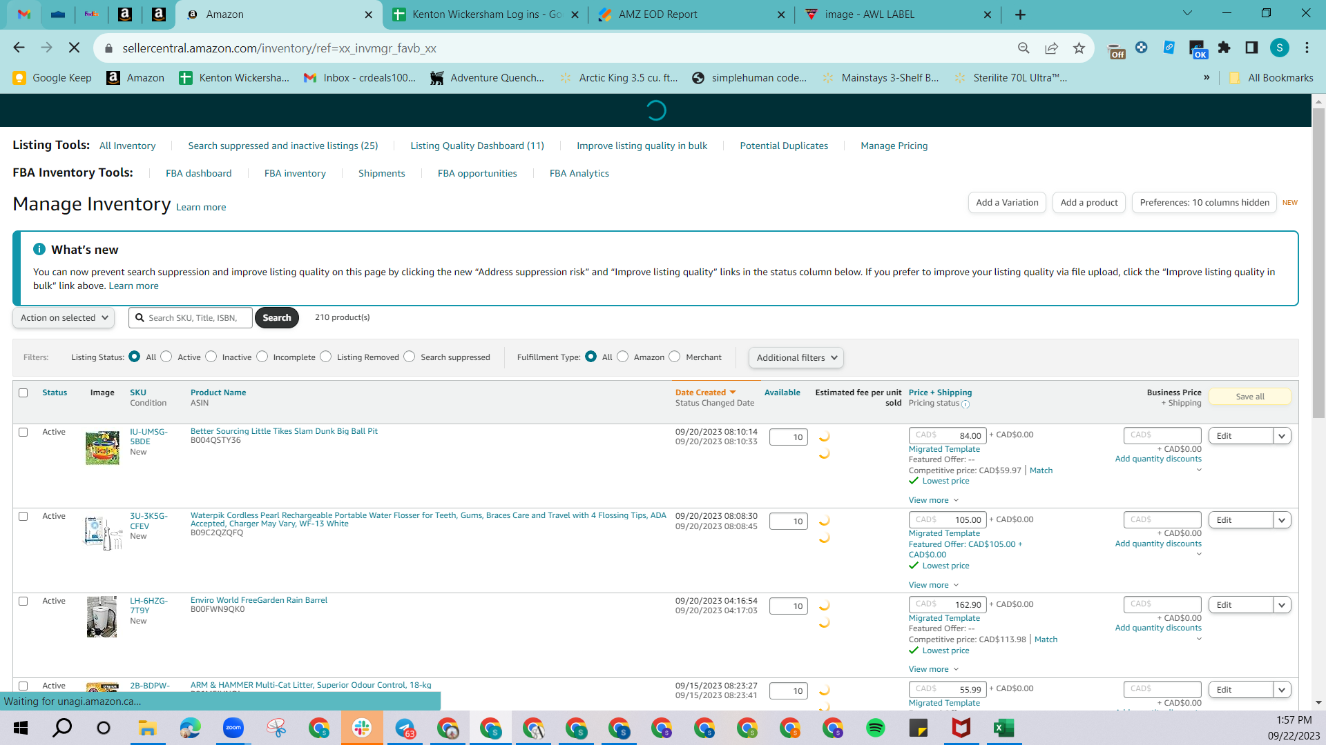Open the Inbox - crdeals100 Gmail bookmark
The height and width of the screenshot is (745, 1326).
point(360,78)
